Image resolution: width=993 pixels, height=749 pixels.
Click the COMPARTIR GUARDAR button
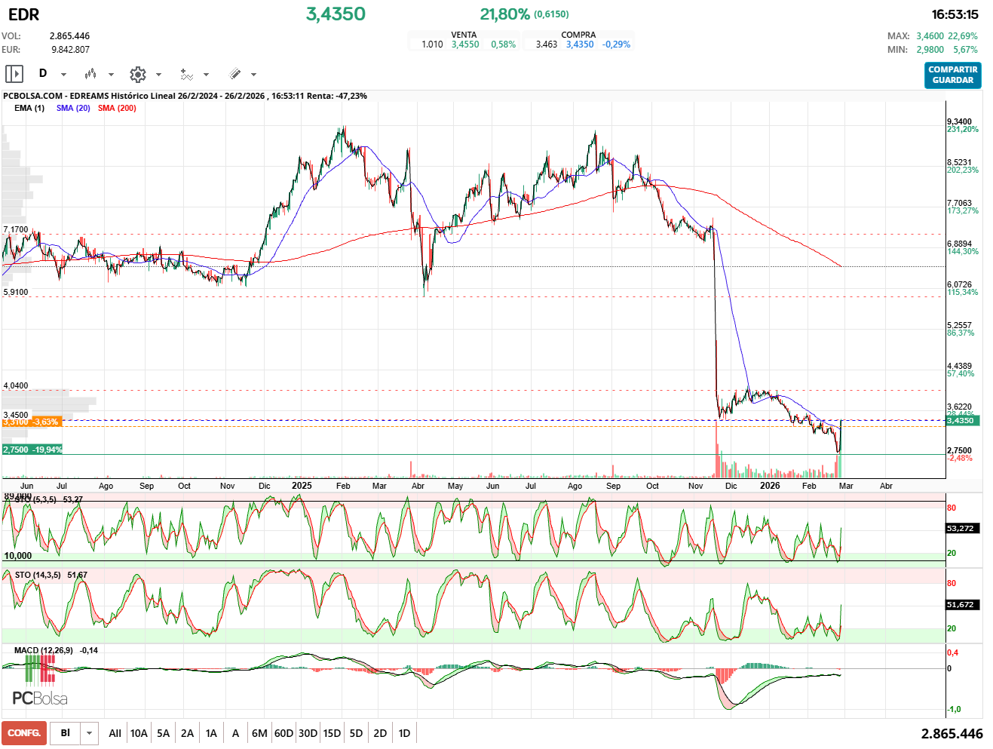point(952,75)
